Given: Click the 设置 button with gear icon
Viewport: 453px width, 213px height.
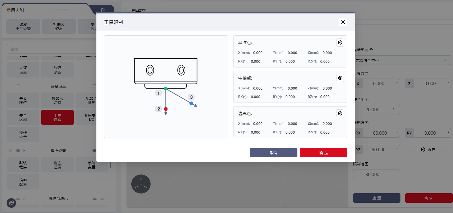Looking at the screenshot, I should pyautogui.click(x=428, y=149).
